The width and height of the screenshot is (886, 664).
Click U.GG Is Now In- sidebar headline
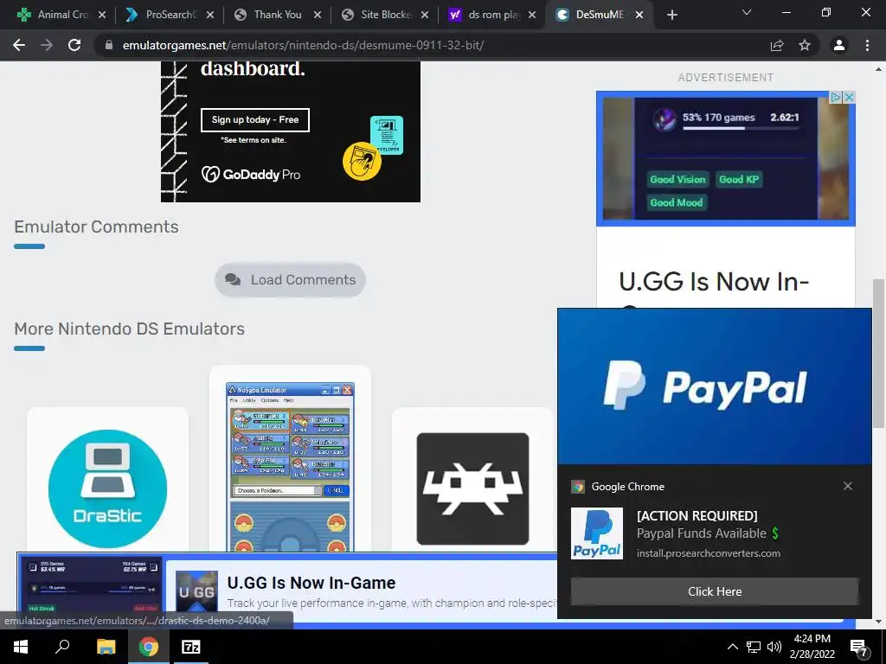point(714,281)
